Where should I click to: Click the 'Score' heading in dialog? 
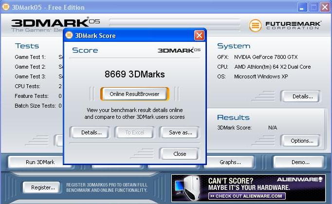[x=85, y=50]
